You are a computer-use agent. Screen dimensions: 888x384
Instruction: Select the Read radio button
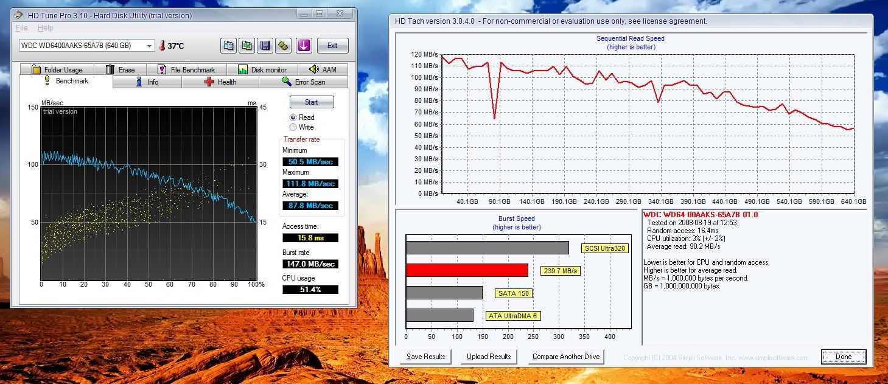click(x=293, y=117)
